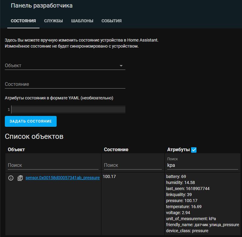Click the Поиск field under the Объект column
This screenshot has height=237, width=242.
click(53, 165)
